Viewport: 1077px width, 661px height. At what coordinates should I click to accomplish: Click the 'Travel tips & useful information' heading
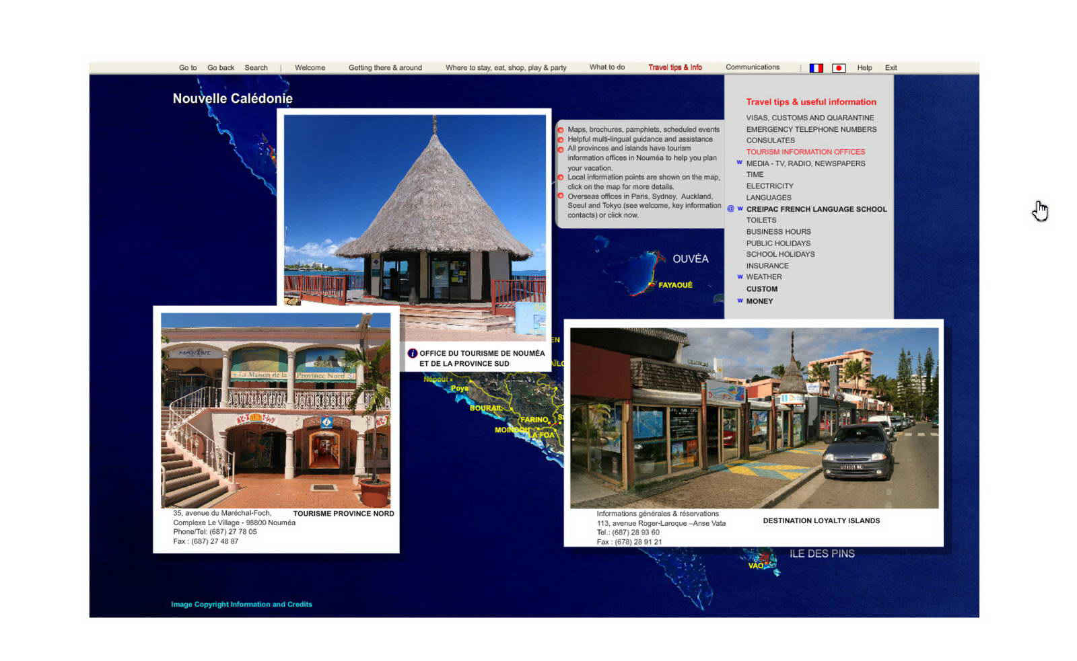pyautogui.click(x=811, y=102)
